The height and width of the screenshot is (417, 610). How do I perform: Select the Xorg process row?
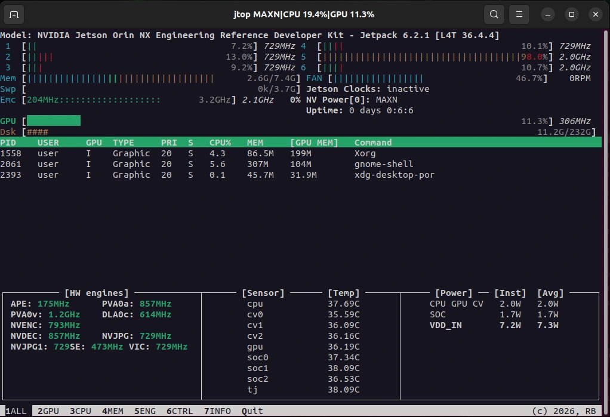click(301, 154)
